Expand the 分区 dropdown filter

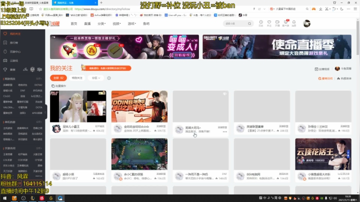[95, 78]
